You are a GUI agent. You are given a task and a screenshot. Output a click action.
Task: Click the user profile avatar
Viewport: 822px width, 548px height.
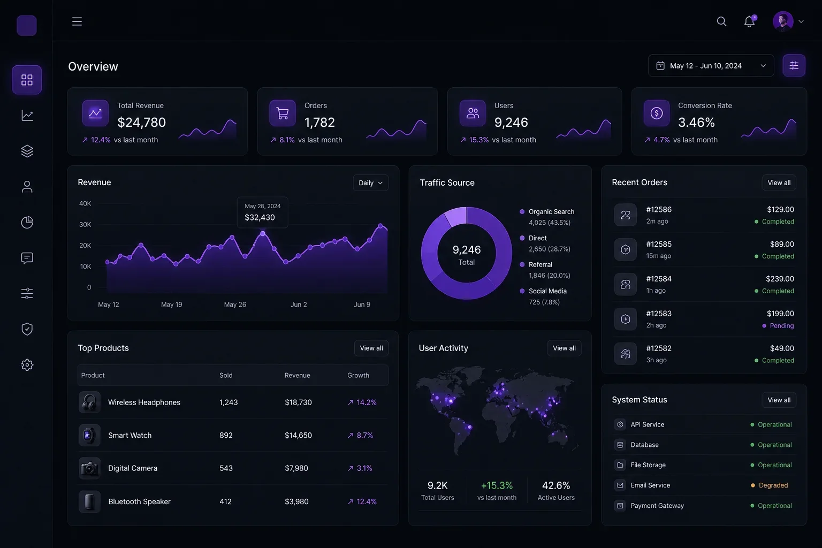(x=783, y=21)
